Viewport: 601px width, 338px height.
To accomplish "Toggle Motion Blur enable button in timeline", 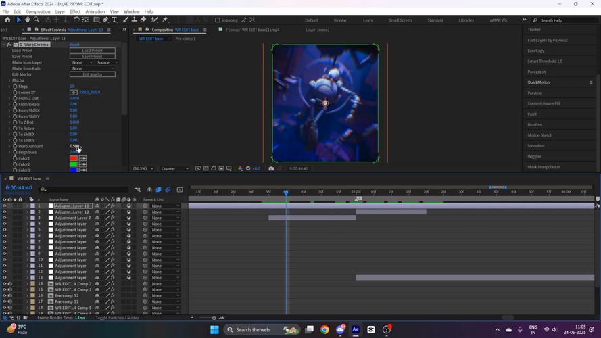I will click(168, 190).
